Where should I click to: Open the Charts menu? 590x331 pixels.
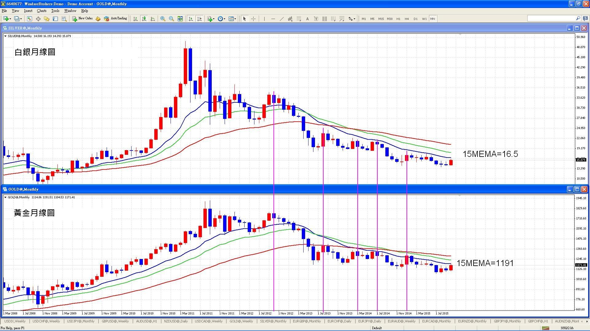(x=41, y=11)
